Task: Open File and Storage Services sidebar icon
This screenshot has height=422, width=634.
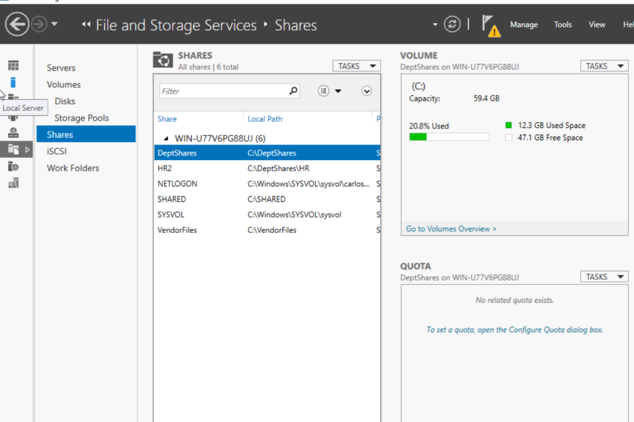Action: coord(13,149)
